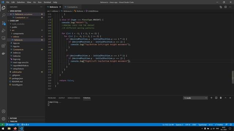Open the Explorer view in activity bar

3,8
